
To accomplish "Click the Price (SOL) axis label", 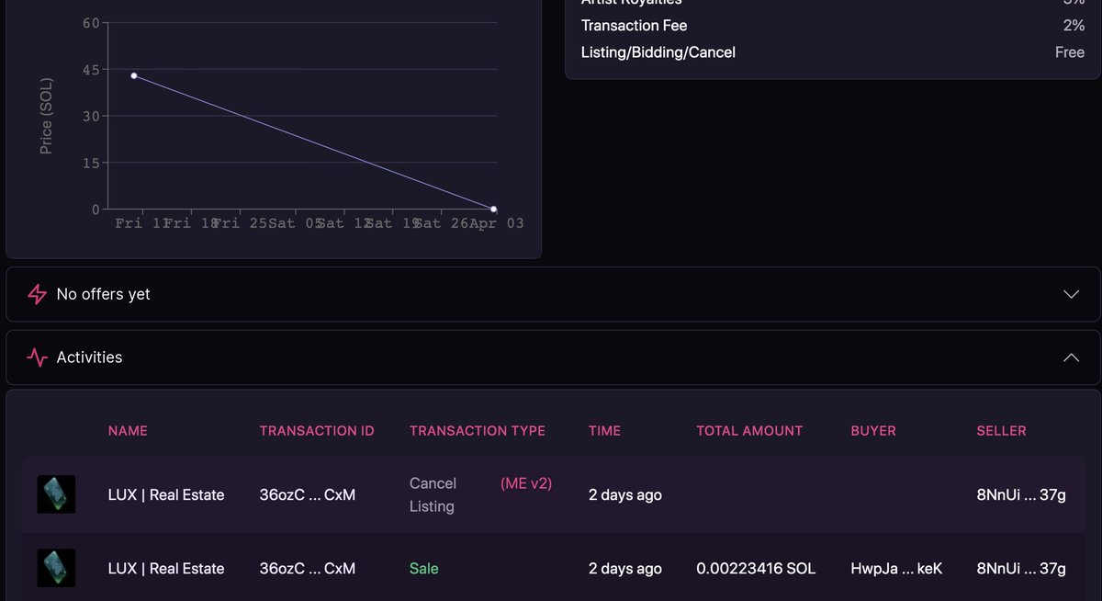I will point(47,116).
